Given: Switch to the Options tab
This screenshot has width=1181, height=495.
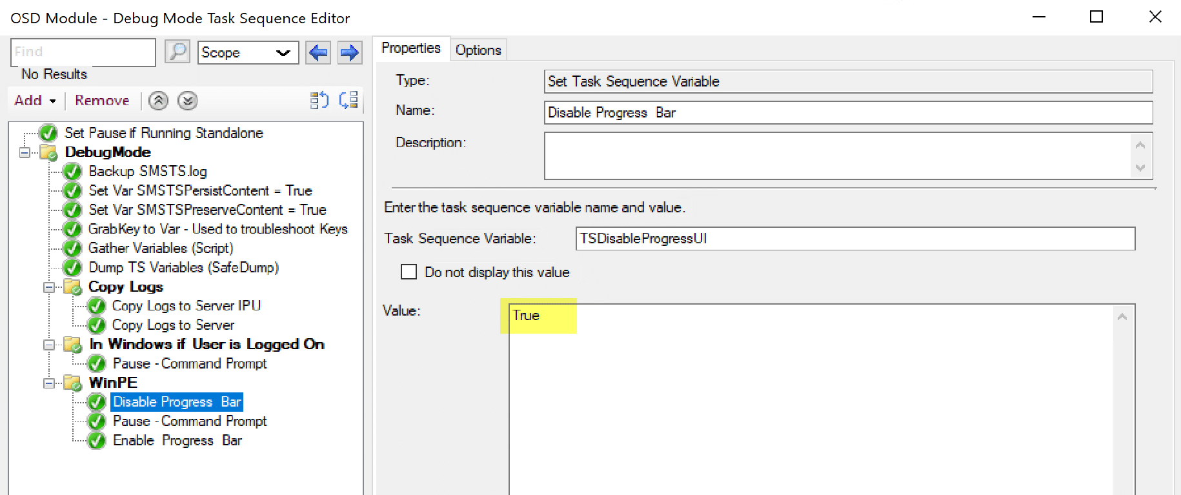Looking at the screenshot, I should (x=478, y=50).
